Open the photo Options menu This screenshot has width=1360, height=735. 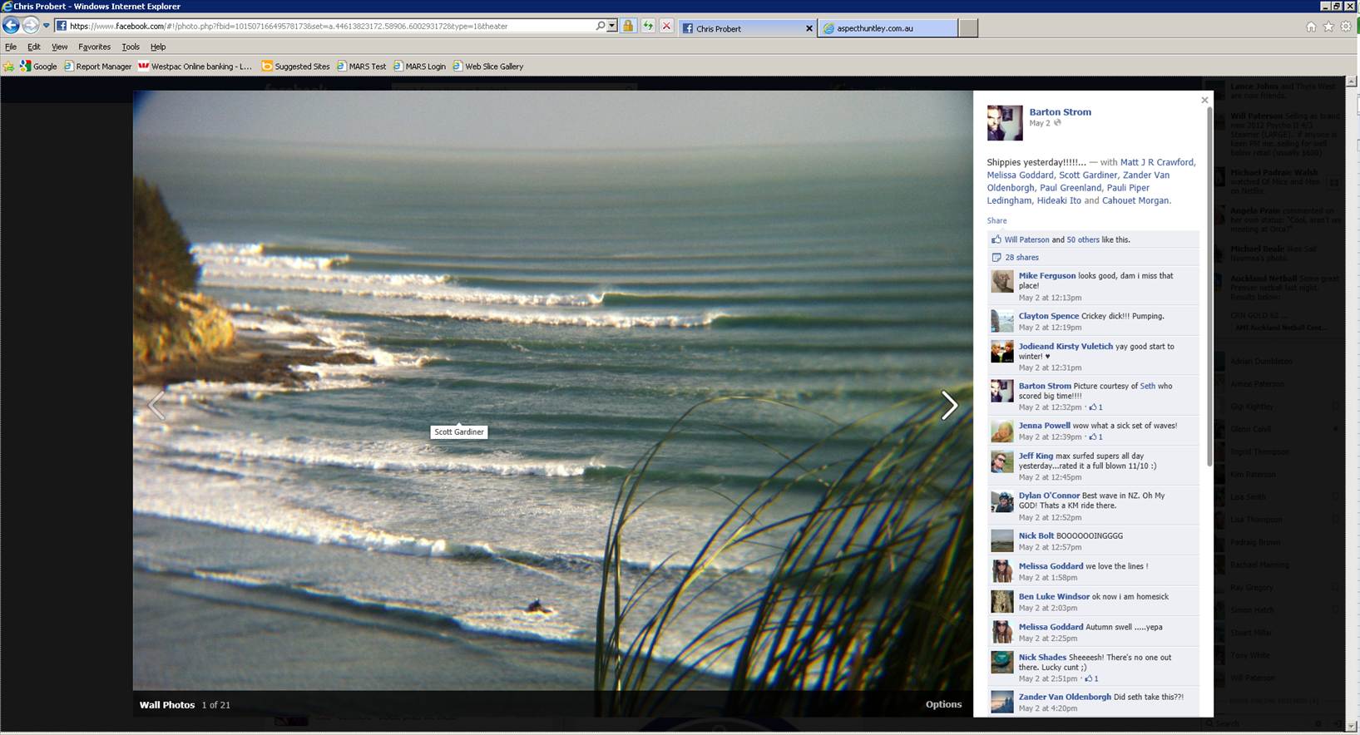tap(943, 704)
